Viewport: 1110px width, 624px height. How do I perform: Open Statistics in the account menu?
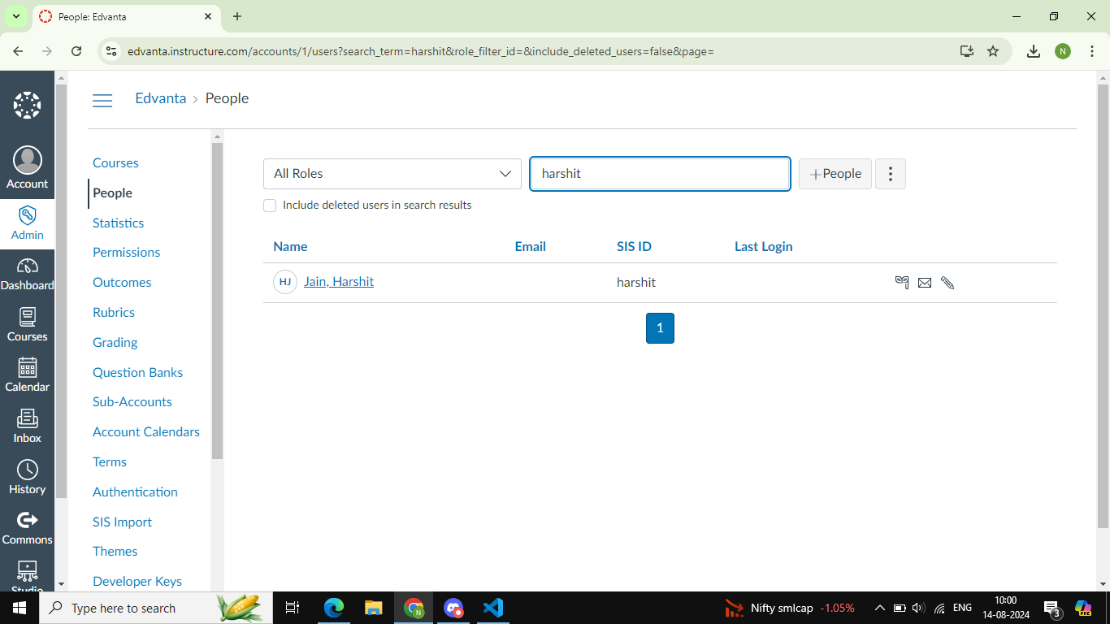[118, 223]
